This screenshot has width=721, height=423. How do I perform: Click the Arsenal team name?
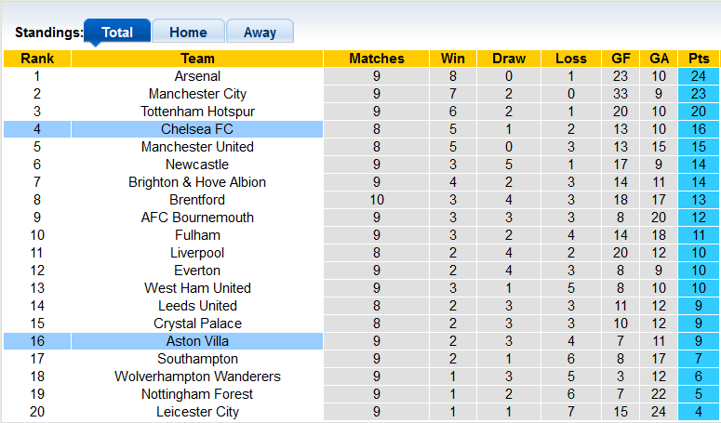click(197, 76)
